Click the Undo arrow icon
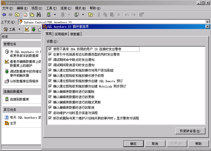This screenshot has height=151, width=211. pyautogui.click(x=127, y=15)
